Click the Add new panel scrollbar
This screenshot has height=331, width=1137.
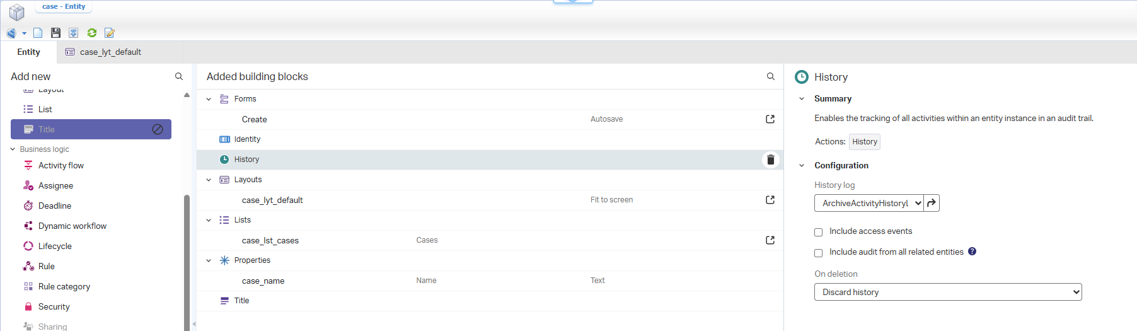[x=187, y=262]
